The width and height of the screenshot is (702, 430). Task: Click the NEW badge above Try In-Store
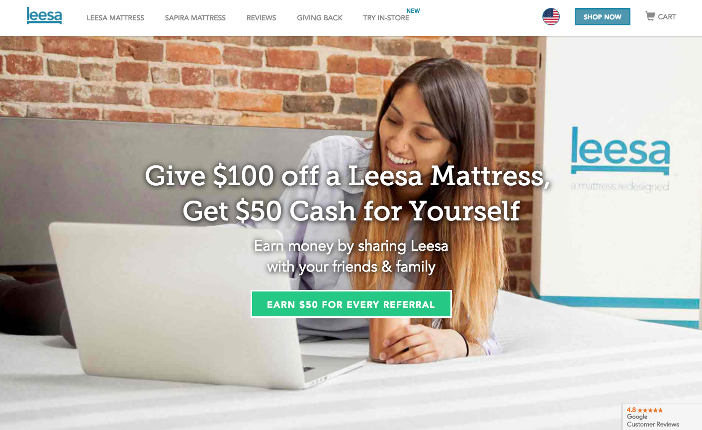pyautogui.click(x=413, y=10)
